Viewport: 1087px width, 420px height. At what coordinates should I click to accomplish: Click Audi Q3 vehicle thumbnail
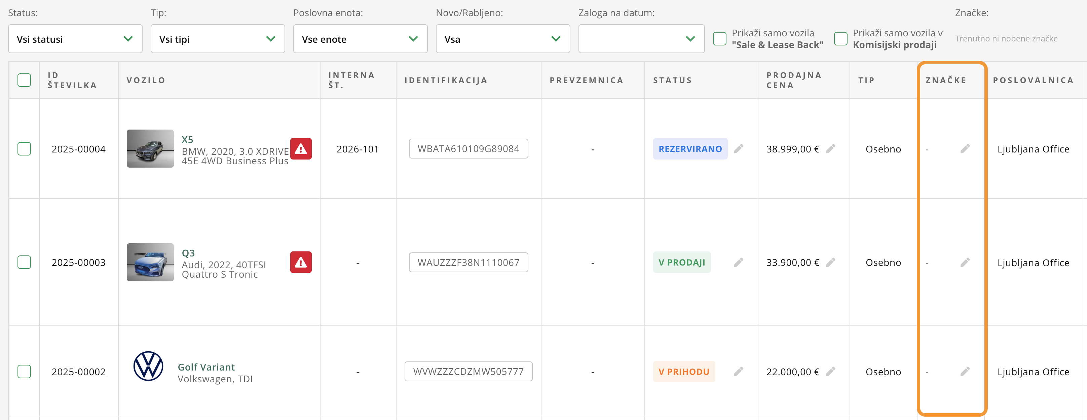point(150,262)
